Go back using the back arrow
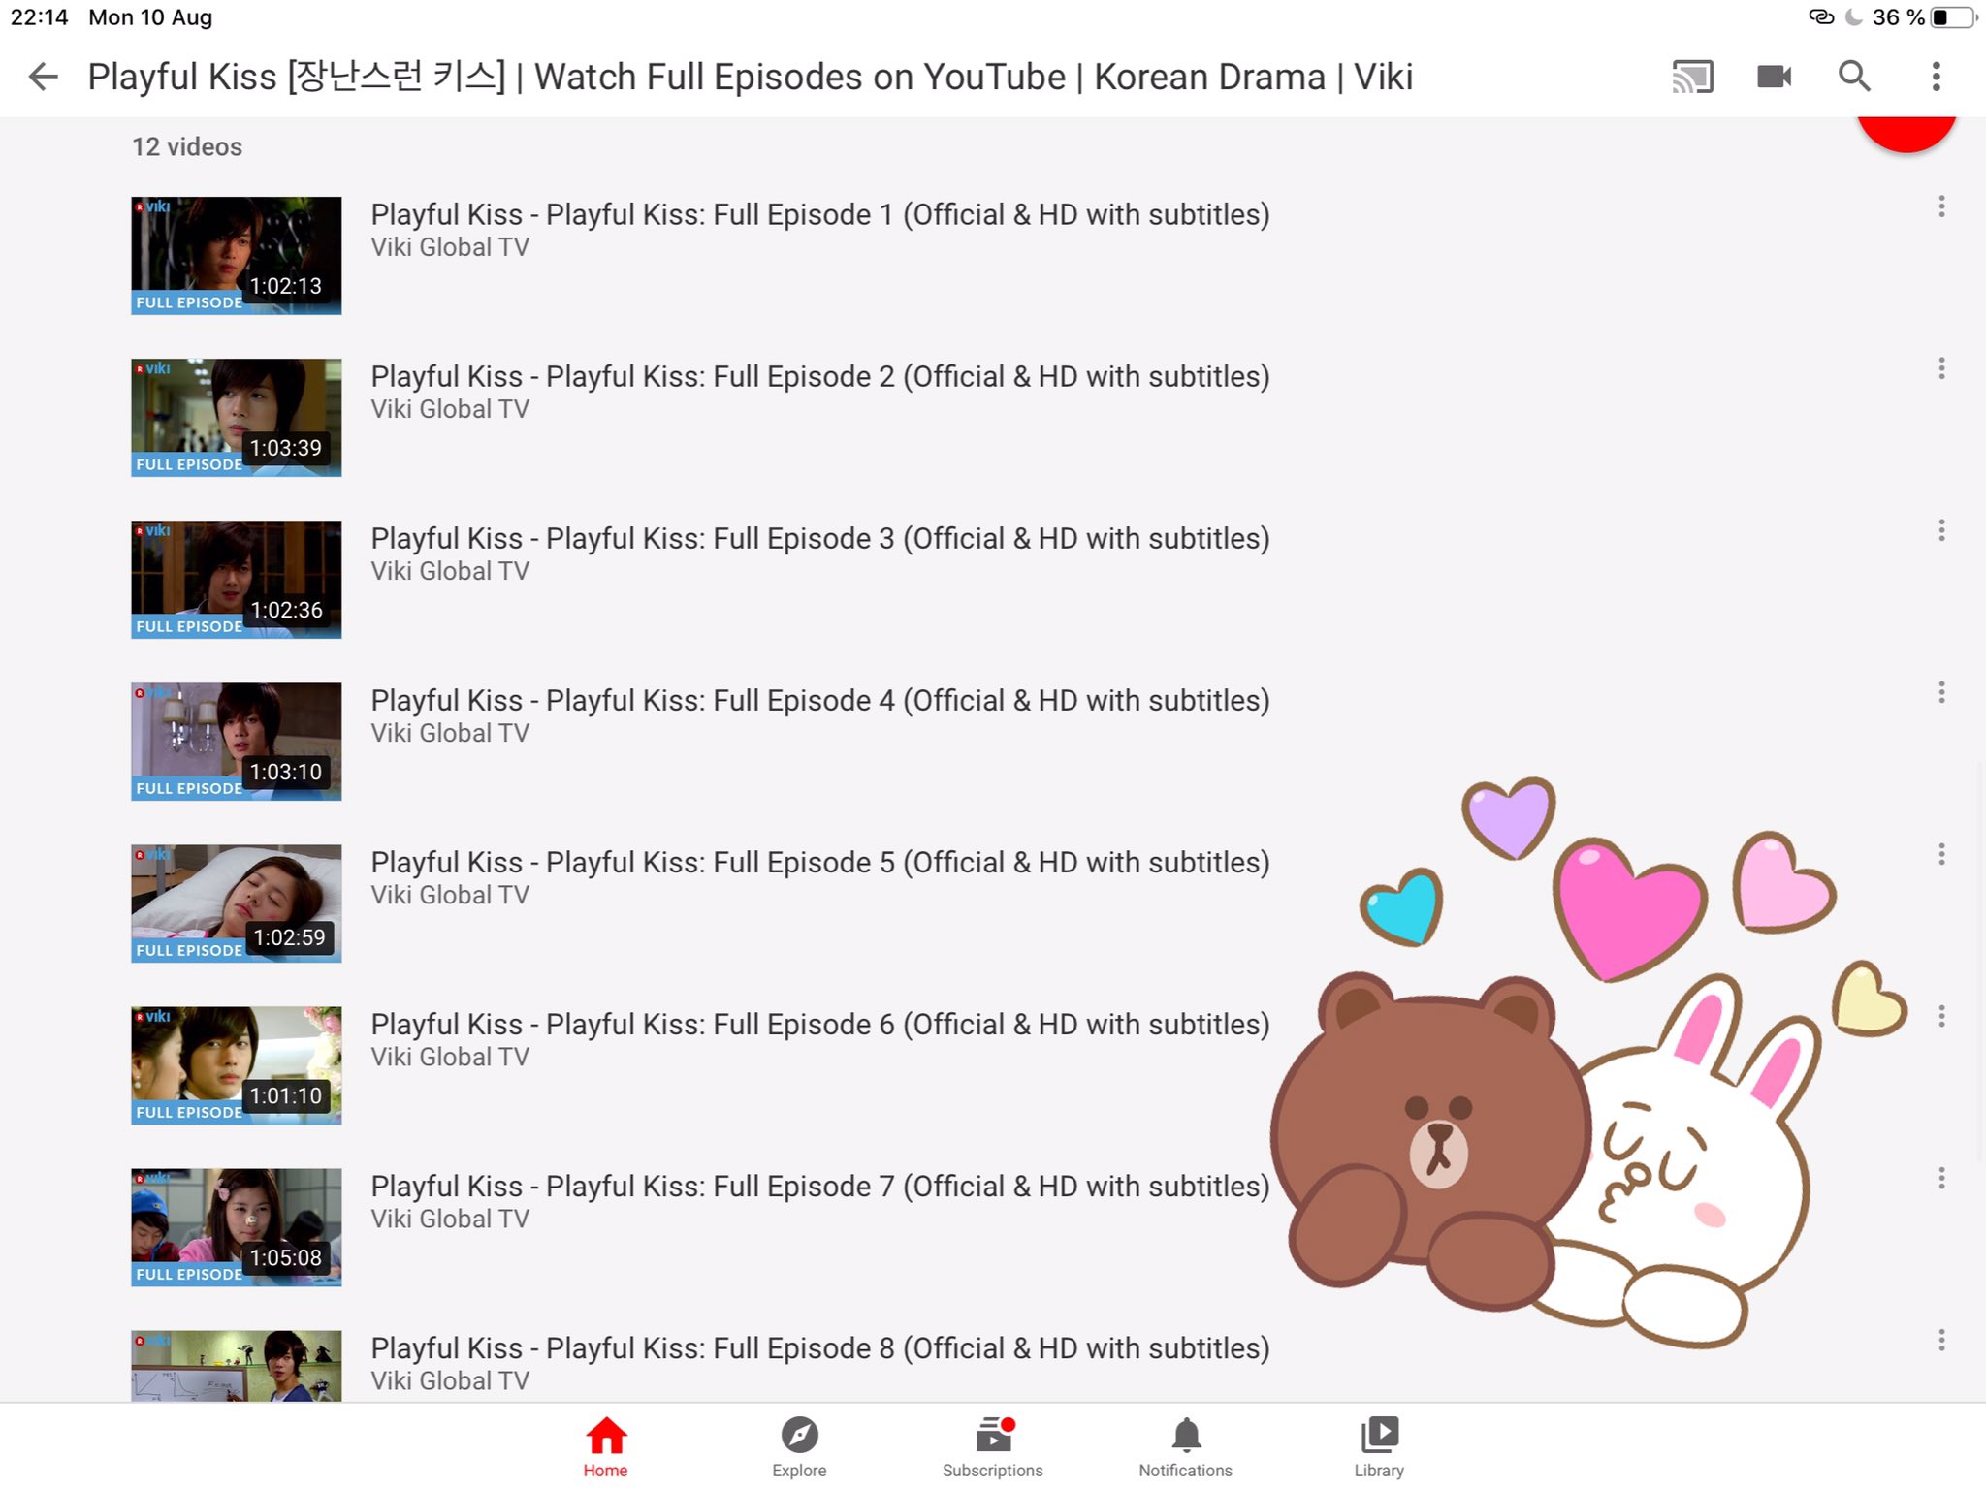 [x=44, y=77]
